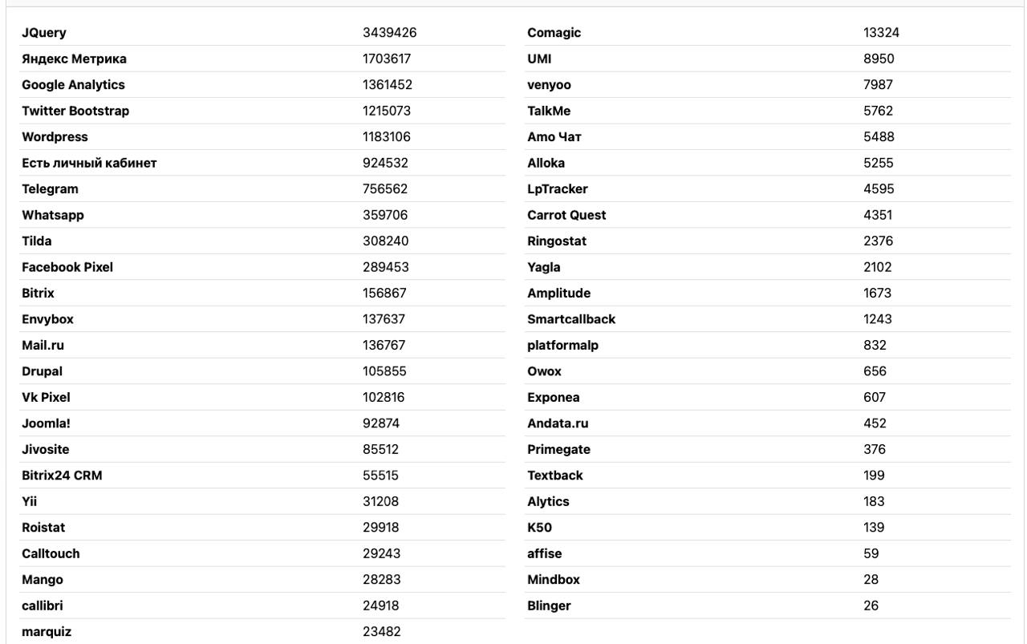Select the value 13324 beside Comagic
Screen dimensions: 1027x644
click(881, 33)
